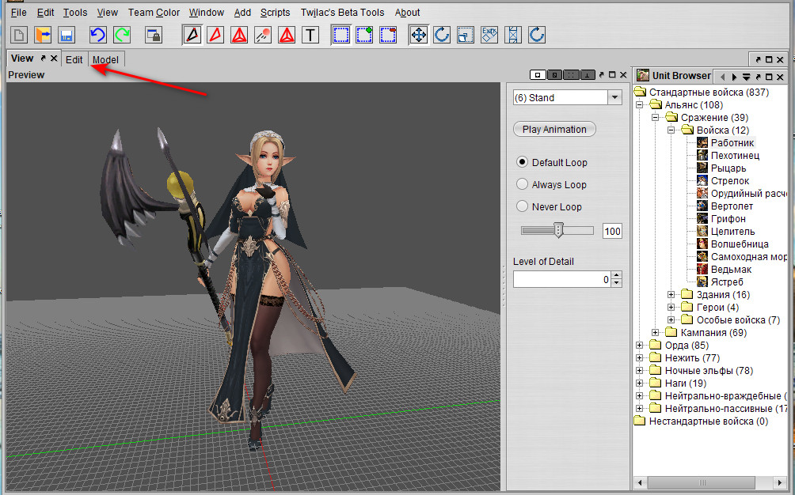Click the Save floppy disk icon
The height and width of the screenshot is (495, 795).
67,35
